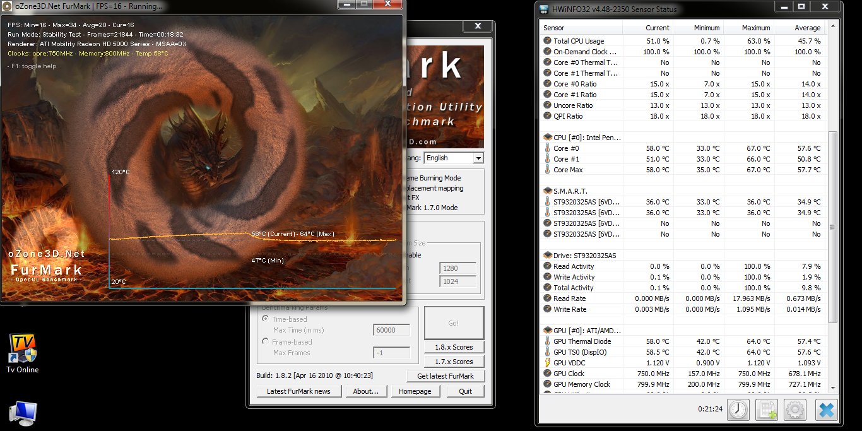The height and width of the screenshot is (431, 862).
Task: Select the Core #1 Ratio sensor label
Action: (x=575, y=95)
